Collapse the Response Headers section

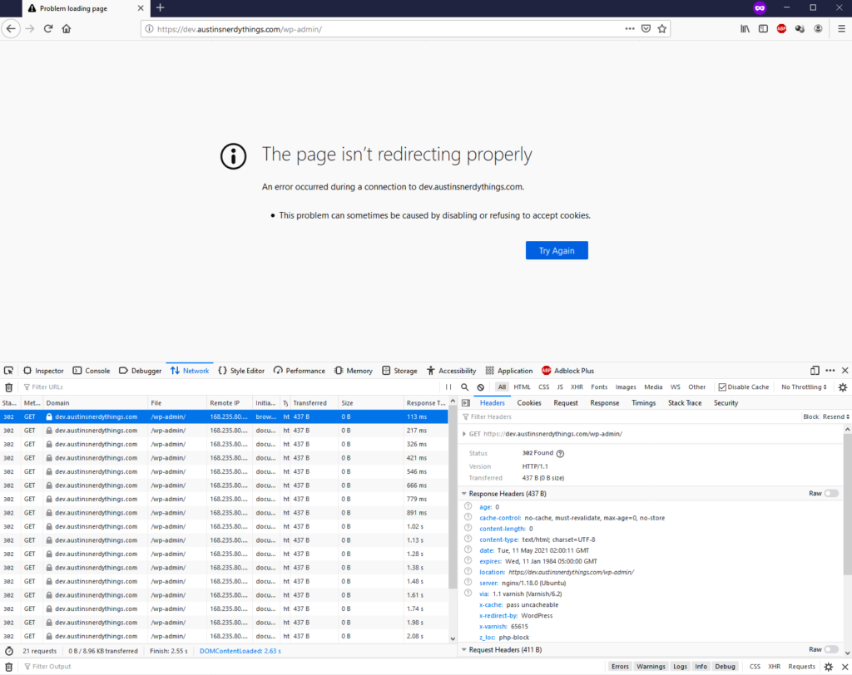464,494
